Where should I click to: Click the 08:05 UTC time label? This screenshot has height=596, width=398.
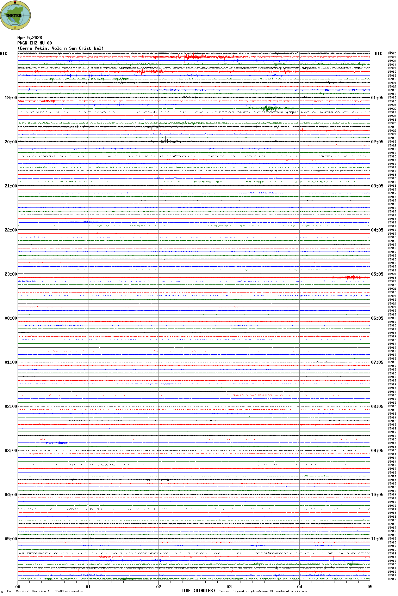tap(377, 407)
